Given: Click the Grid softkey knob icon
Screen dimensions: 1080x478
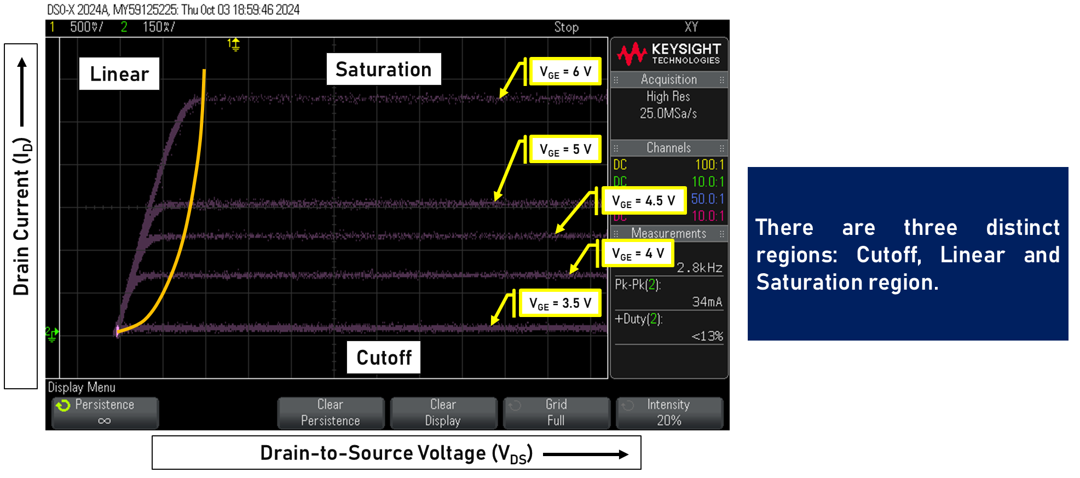Looking at the screenshot, I should pos(515,406).
